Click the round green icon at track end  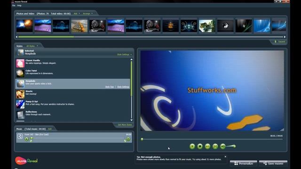pyautogui.click(x=128, y=139)
